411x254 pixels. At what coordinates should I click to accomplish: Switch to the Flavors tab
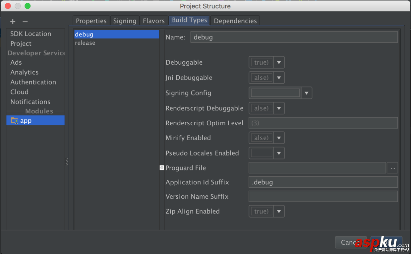pos(154,21)
